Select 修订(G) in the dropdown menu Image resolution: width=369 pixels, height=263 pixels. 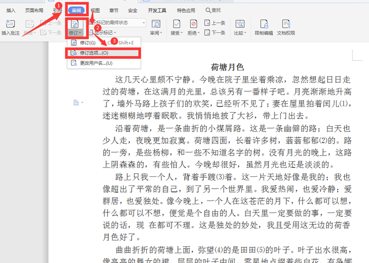[104, 43]
